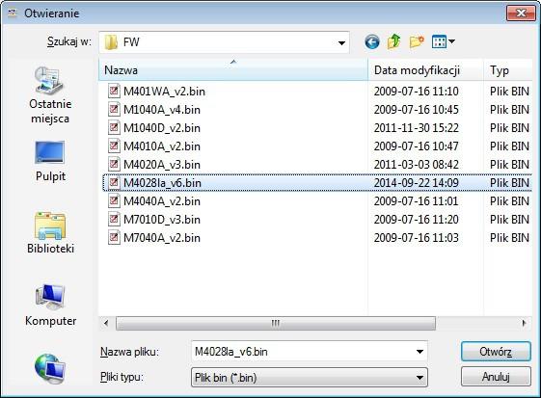Open Ostatnie miejsca in places bar

[x=50, y=95]
